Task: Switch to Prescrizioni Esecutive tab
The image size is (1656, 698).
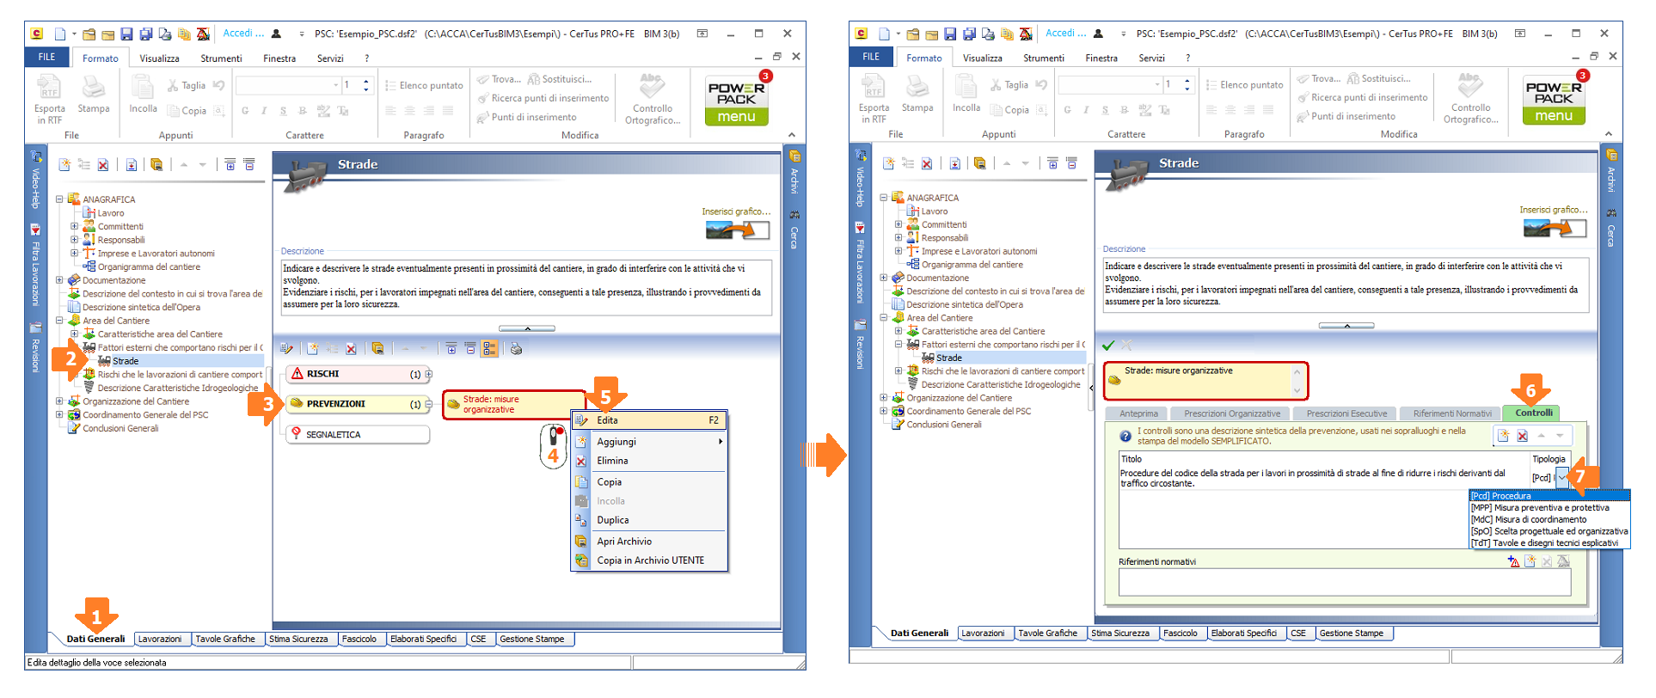Action: tap(1346, 413)
